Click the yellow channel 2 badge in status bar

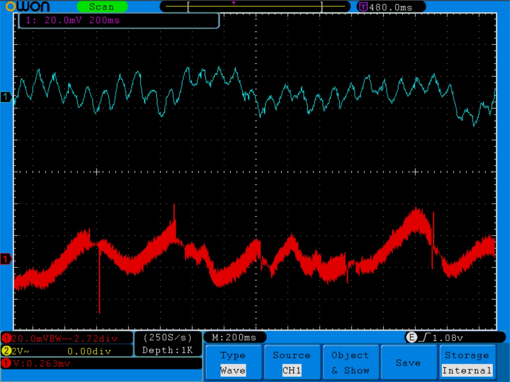(x=6, y=351)
